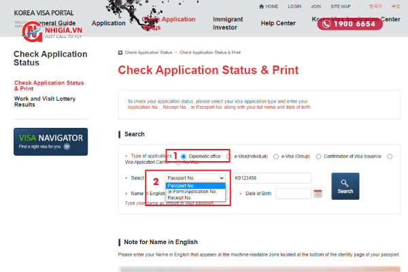Click the LOGIN link

(294, 6)
